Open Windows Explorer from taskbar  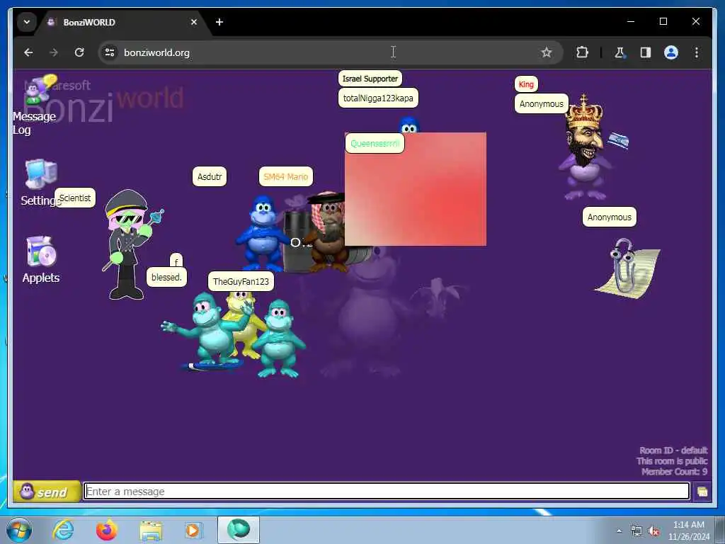(x=151, y=530)
